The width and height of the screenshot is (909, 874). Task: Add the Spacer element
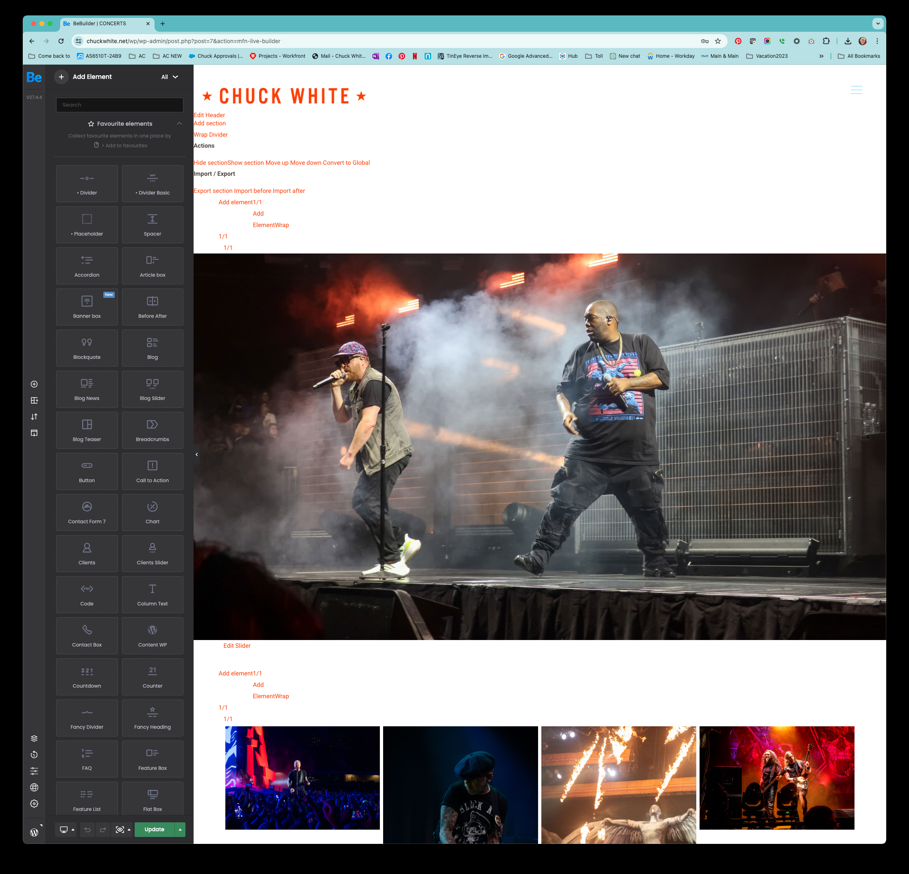(153, 225)
